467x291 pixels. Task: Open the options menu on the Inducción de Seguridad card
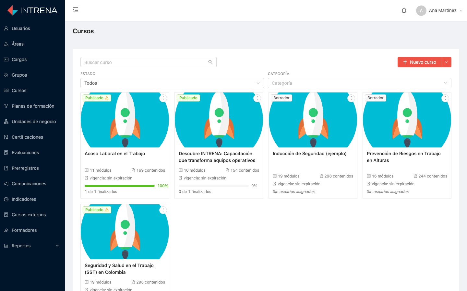point(351,98)
